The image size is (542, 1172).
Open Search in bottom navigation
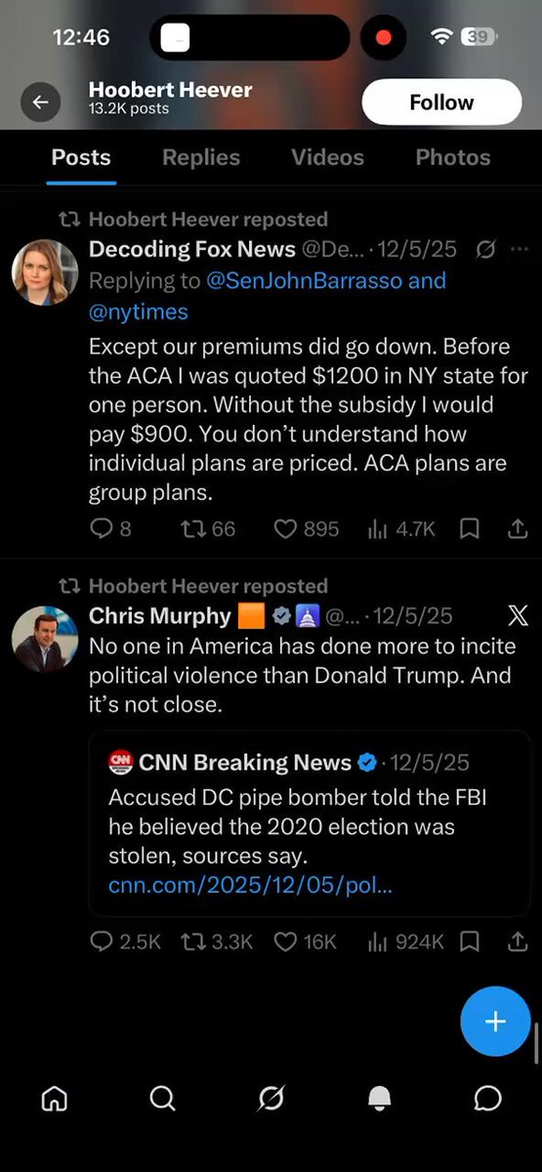(163, 1099)
